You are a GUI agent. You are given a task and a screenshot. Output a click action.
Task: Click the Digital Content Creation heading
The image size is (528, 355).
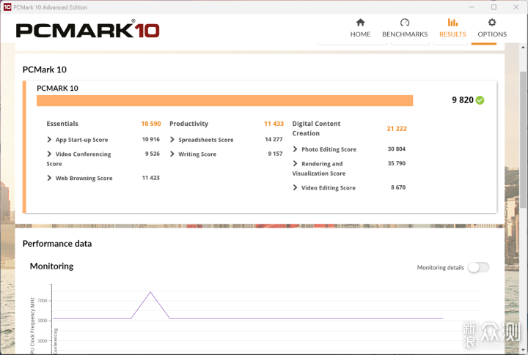(x=316, y=128)
